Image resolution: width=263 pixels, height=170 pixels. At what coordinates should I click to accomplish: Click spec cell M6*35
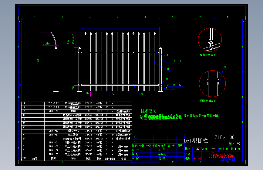(89, 139)
